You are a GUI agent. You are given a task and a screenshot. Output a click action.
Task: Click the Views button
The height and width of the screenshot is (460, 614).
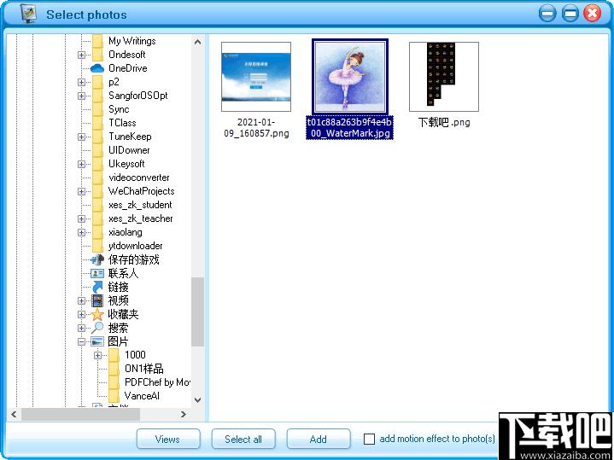tap(168, 439)
